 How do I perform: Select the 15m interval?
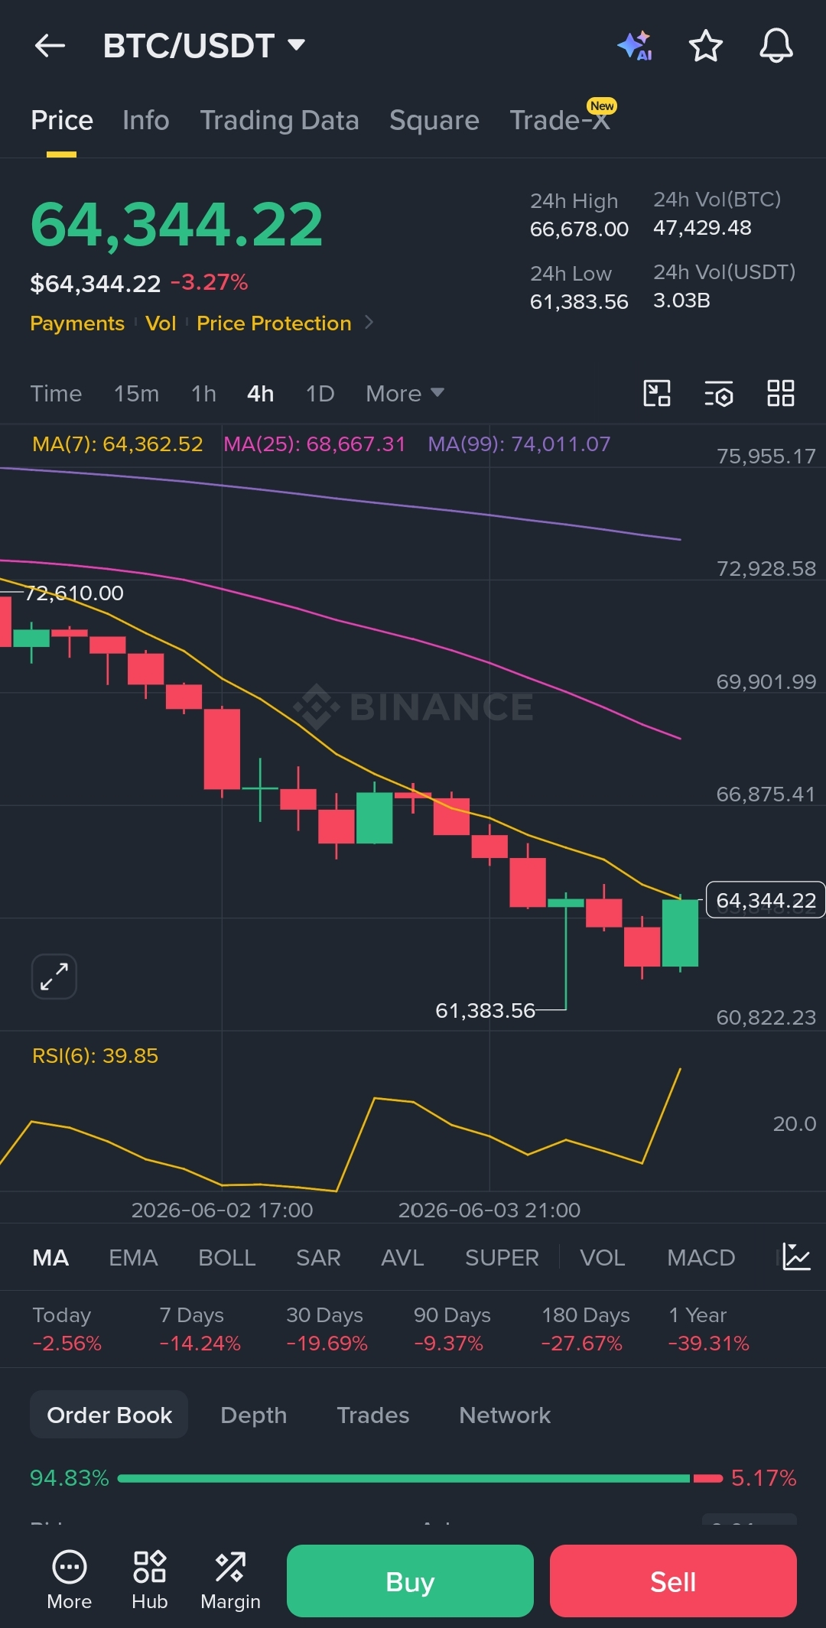(136, 393)
